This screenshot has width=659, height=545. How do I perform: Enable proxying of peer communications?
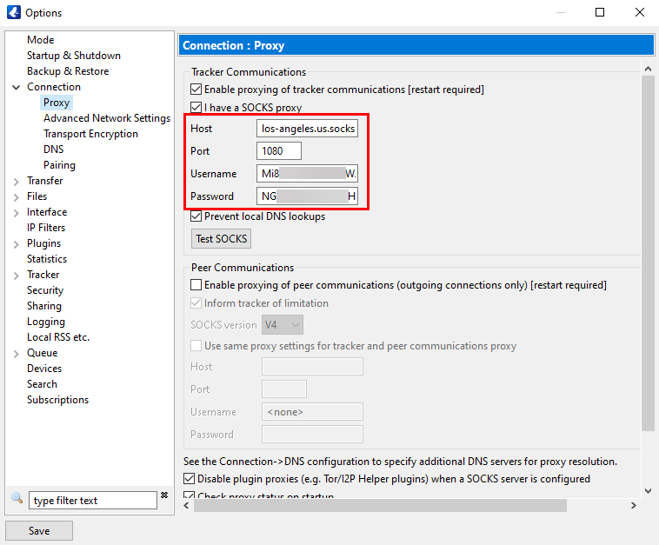[x=196, y=285]
